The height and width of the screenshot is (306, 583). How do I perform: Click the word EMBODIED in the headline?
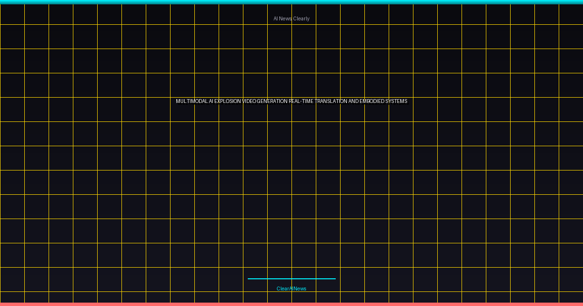(x=372, y=102)
